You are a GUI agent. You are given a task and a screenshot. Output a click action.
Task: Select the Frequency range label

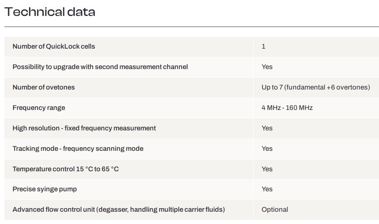point(39,108)
